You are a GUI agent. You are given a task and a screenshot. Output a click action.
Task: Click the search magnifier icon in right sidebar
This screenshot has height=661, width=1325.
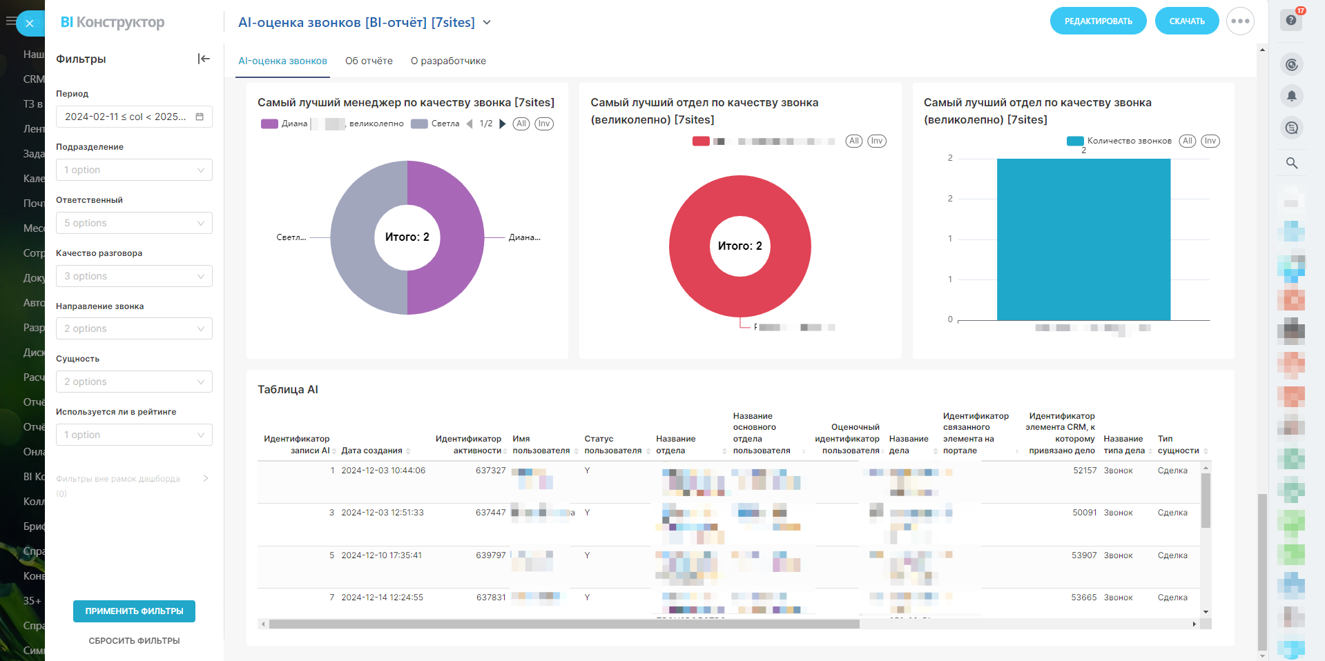point(1291,163)
